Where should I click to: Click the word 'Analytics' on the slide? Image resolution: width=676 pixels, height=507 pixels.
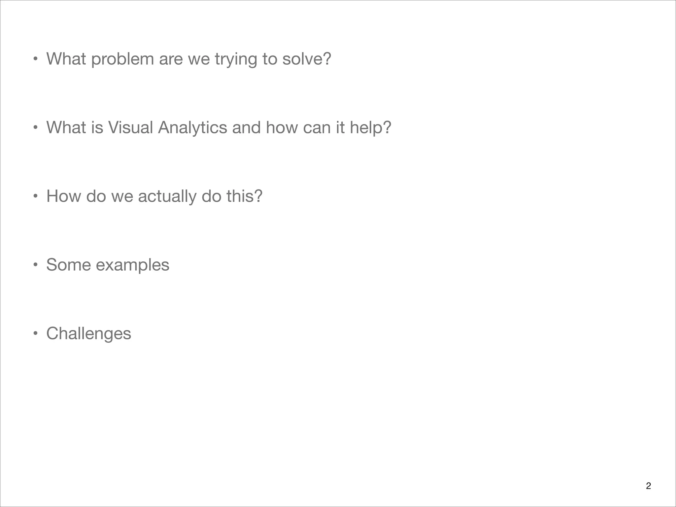(x=192, y=128)
